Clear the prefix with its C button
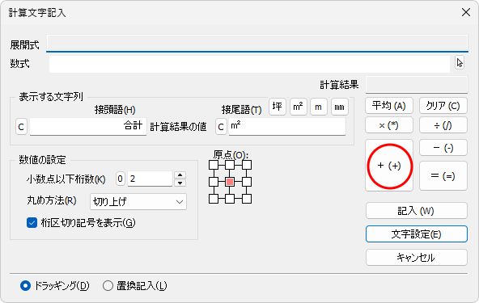Viewport: 479px width, 303px height. pyautogui.click(x=21, y=127)
